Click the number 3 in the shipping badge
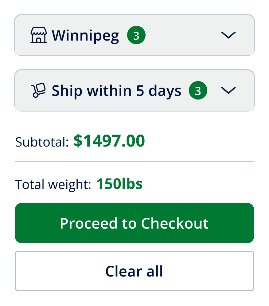Image resolution: width=269 pixels, height=306 pixels. (198, 91)
